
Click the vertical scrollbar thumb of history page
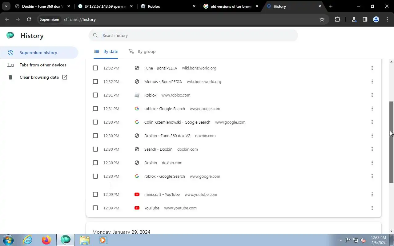coord(392,142)
